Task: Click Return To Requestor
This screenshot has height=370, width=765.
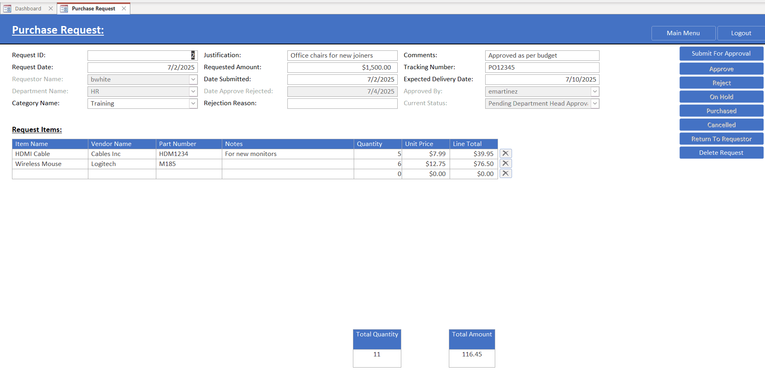Action: click(x=721, y=138)
